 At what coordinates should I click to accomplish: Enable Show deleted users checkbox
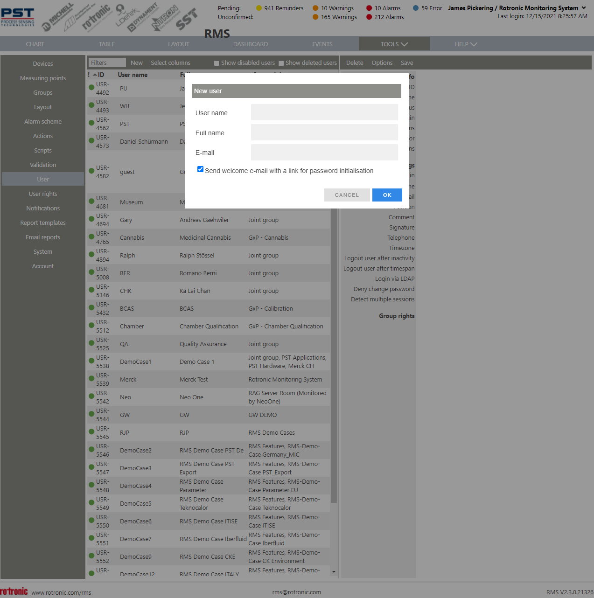281,63
